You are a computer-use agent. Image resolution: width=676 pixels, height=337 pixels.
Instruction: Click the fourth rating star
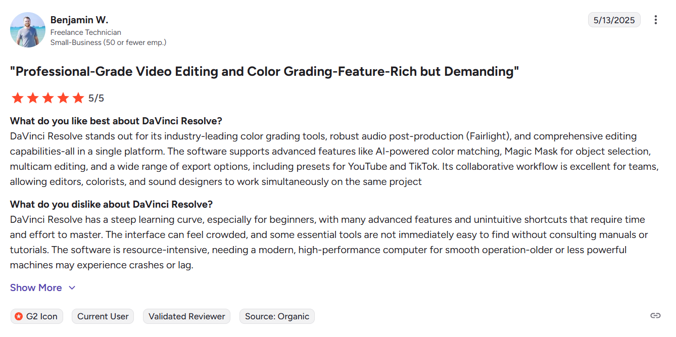tap(63, 98)
